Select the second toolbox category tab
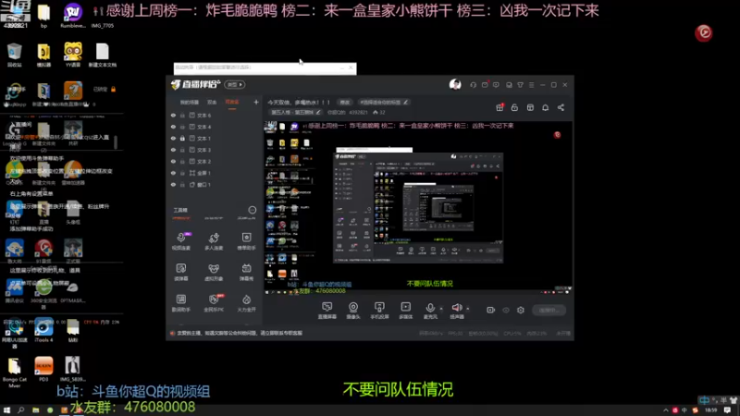The height and width of the screenshot is (416, 740). pyautogui.click(x=214, y=218)
